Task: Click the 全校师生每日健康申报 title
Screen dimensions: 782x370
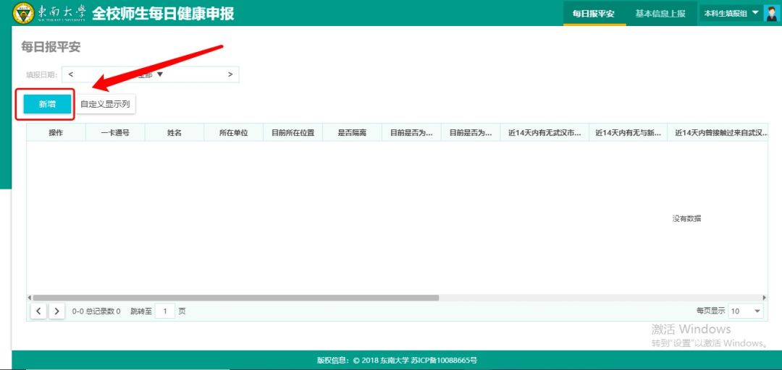Action: 163,14
